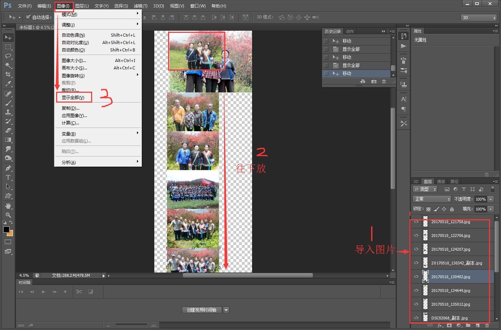501x330 pixels.
Task: Open the blend mode dropdown (正常)
Action: coord(432,199)
